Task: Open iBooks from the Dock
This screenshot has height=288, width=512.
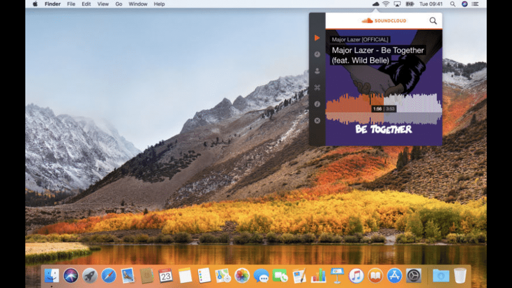Action: pos(375,276)
